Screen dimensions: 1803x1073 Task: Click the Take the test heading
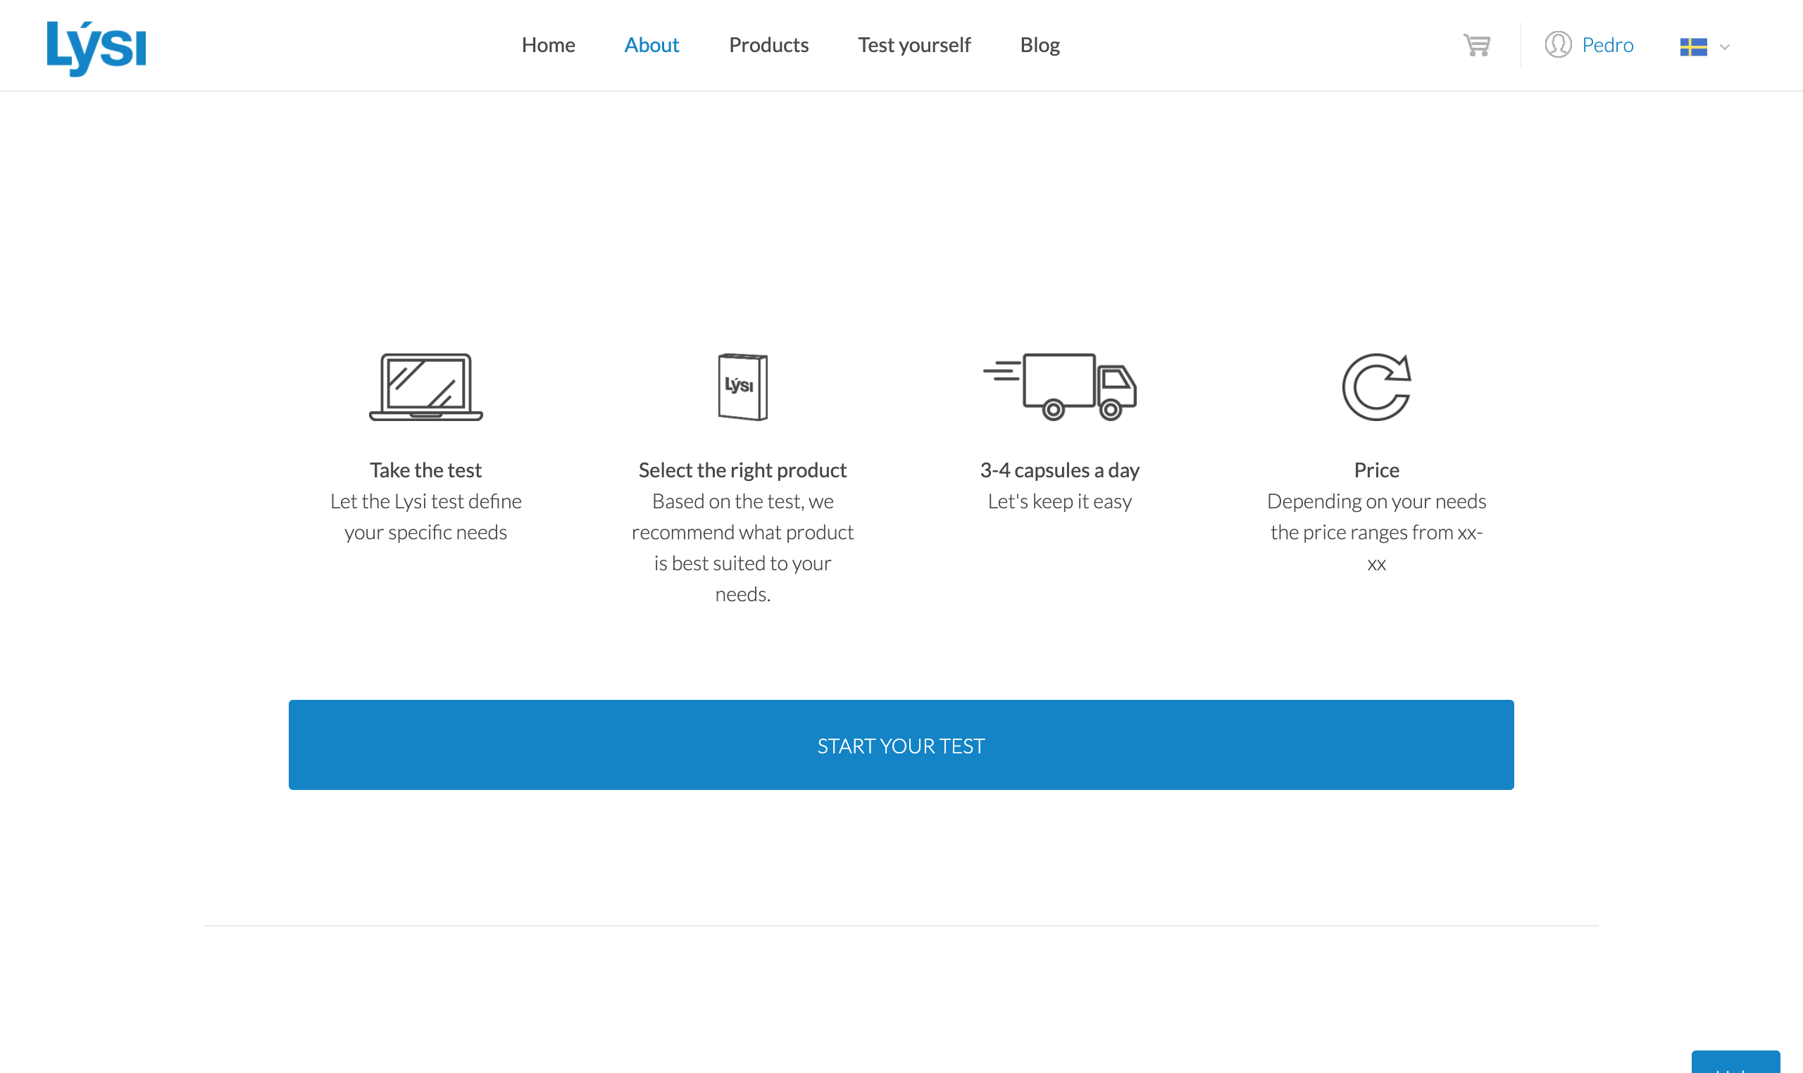point(425,470)
